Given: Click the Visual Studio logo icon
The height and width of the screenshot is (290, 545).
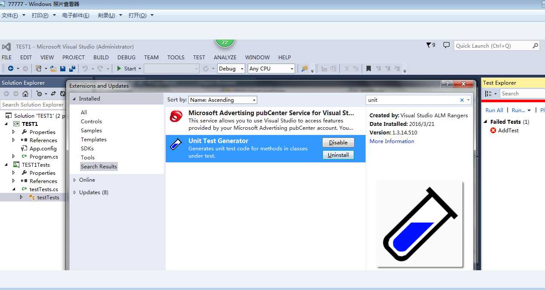Looking at the screenshot, I should pyautogui.click(x=6, y=46).
